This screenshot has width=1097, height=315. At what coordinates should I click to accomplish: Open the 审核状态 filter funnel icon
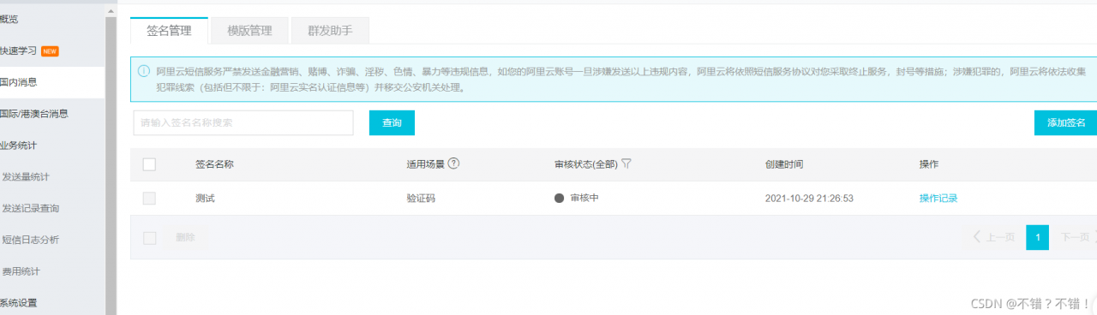click(x=626, y=163)
